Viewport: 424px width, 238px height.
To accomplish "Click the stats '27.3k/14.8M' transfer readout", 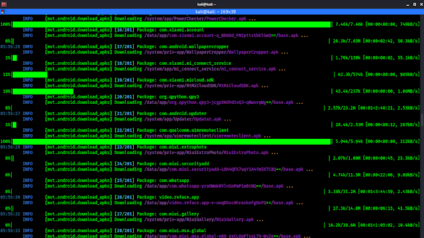I will pyautogui.click(x=376, y=208).
